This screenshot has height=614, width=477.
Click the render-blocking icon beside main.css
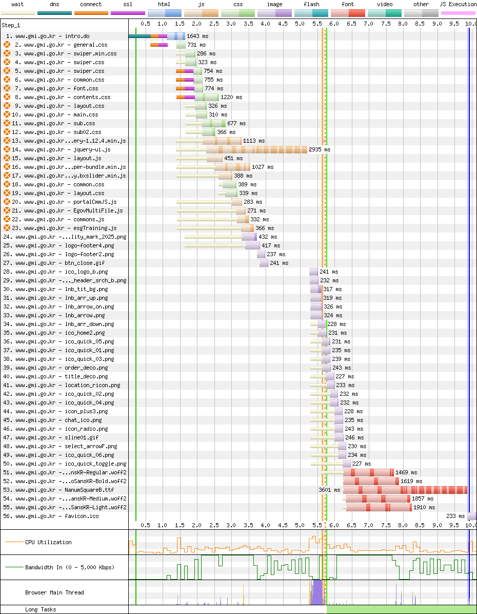pos(7,114)
